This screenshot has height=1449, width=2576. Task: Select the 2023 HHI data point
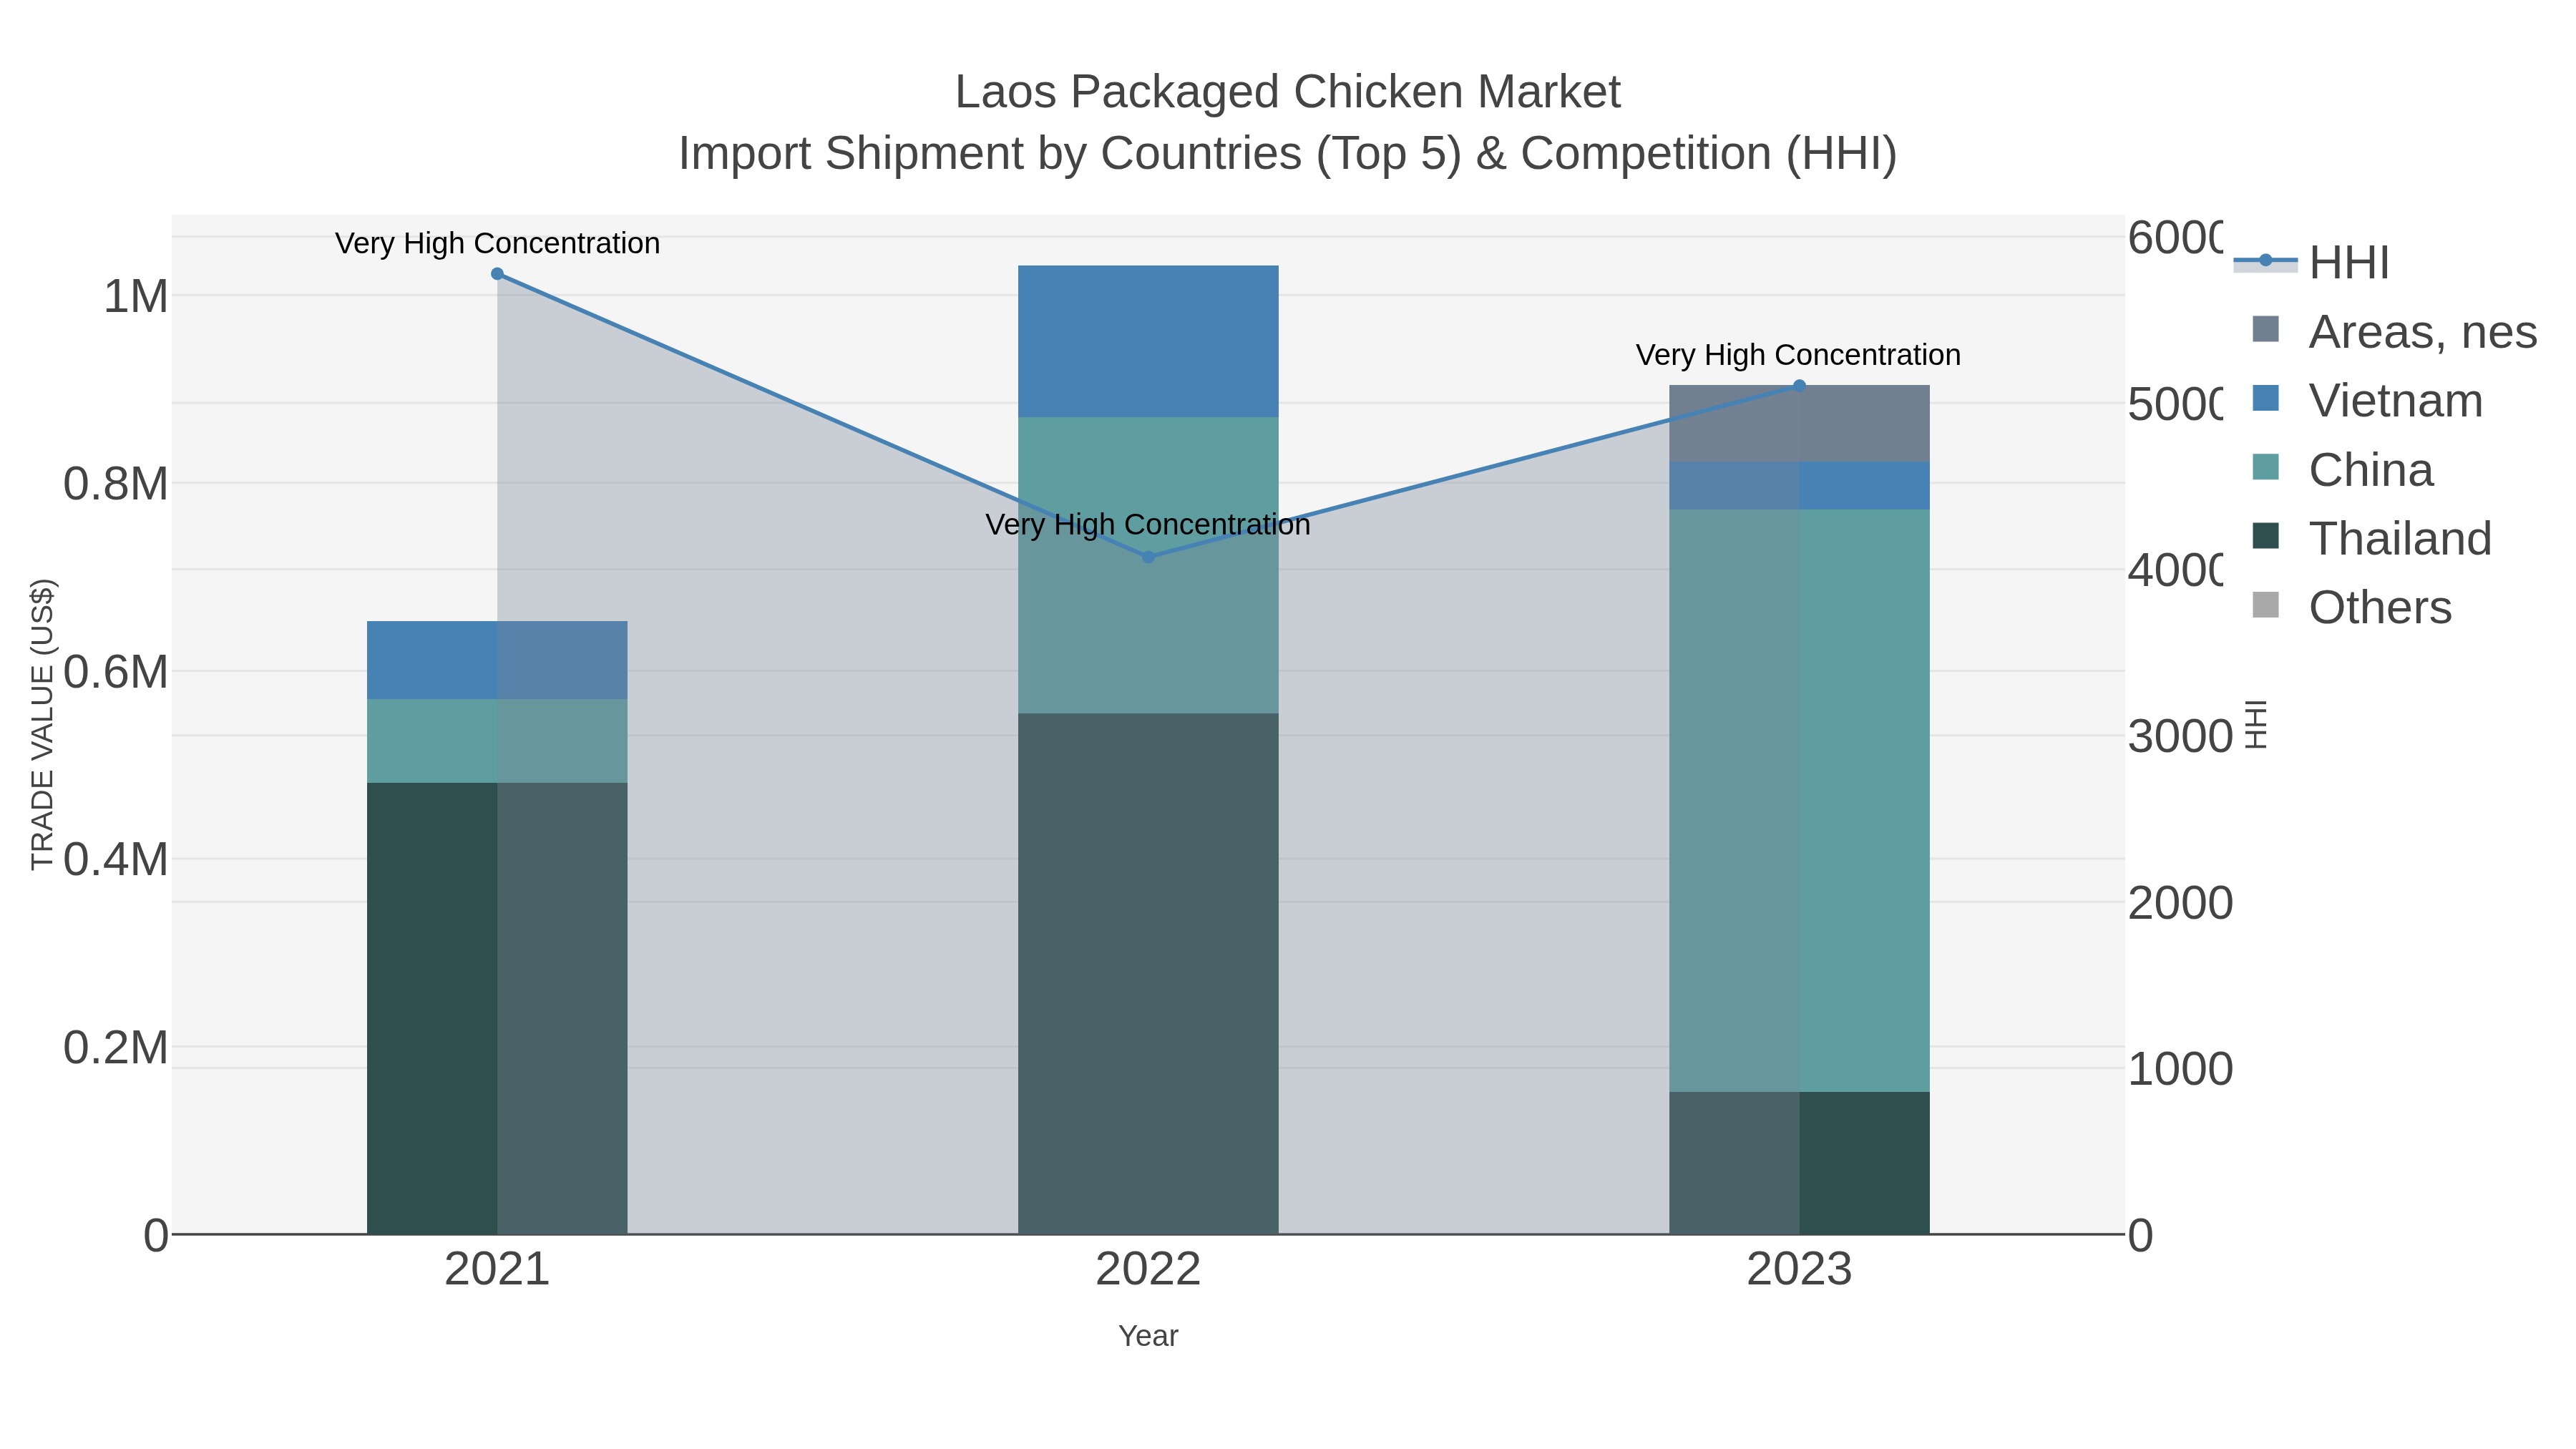click(x=1799, y=386)
